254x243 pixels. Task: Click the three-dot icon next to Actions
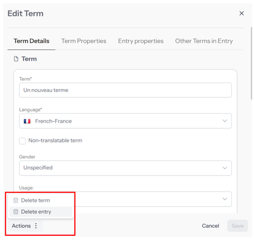pos(36,226)
